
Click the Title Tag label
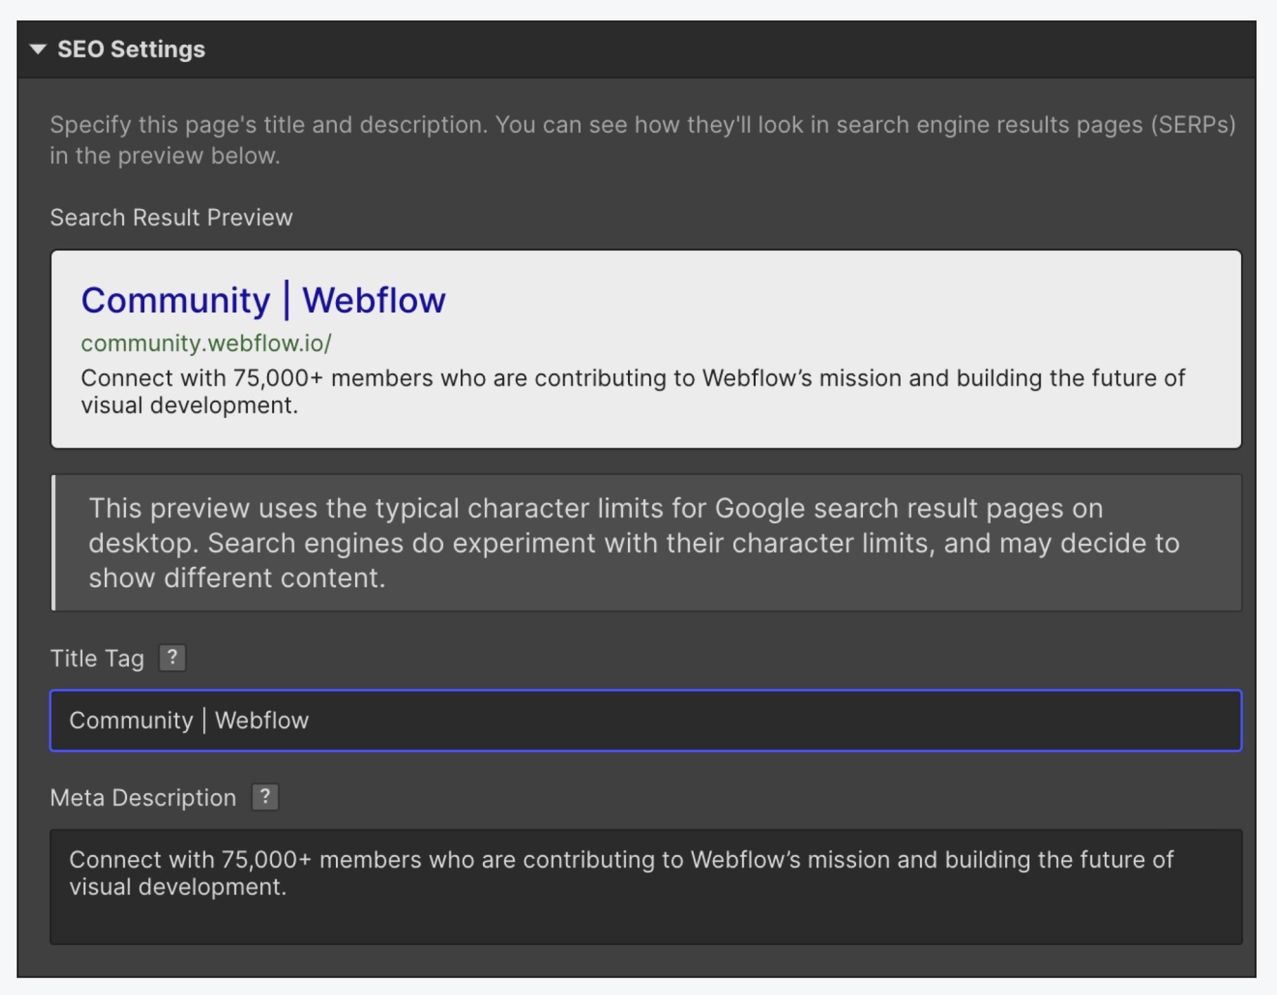pyautogui.click(x=97, y=657)
